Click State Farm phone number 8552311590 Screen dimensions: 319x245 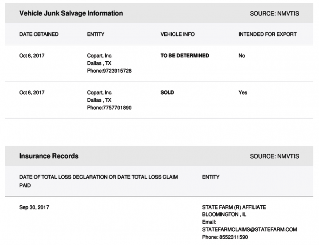tap(234, 237)
